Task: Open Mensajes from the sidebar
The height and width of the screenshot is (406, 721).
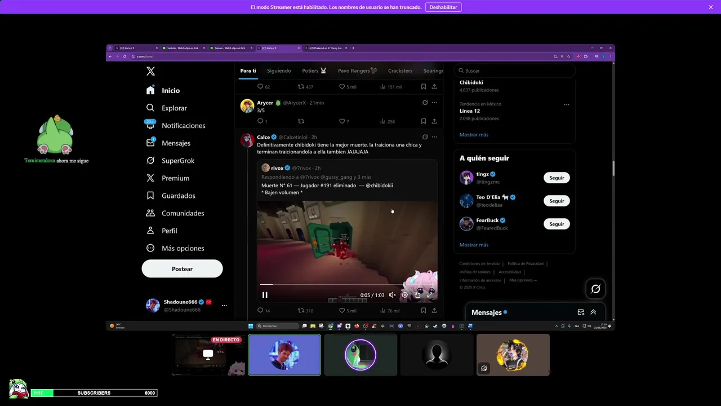Action: (168, 143)
